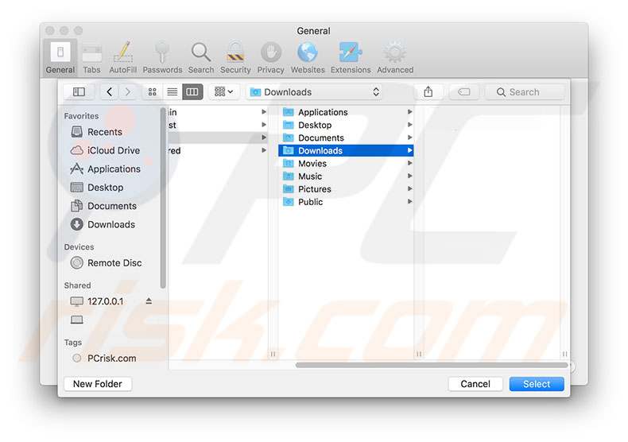Select iCloud Drive in sidebar
This screenshot has height=442, width=628.
tap(106, 150)
